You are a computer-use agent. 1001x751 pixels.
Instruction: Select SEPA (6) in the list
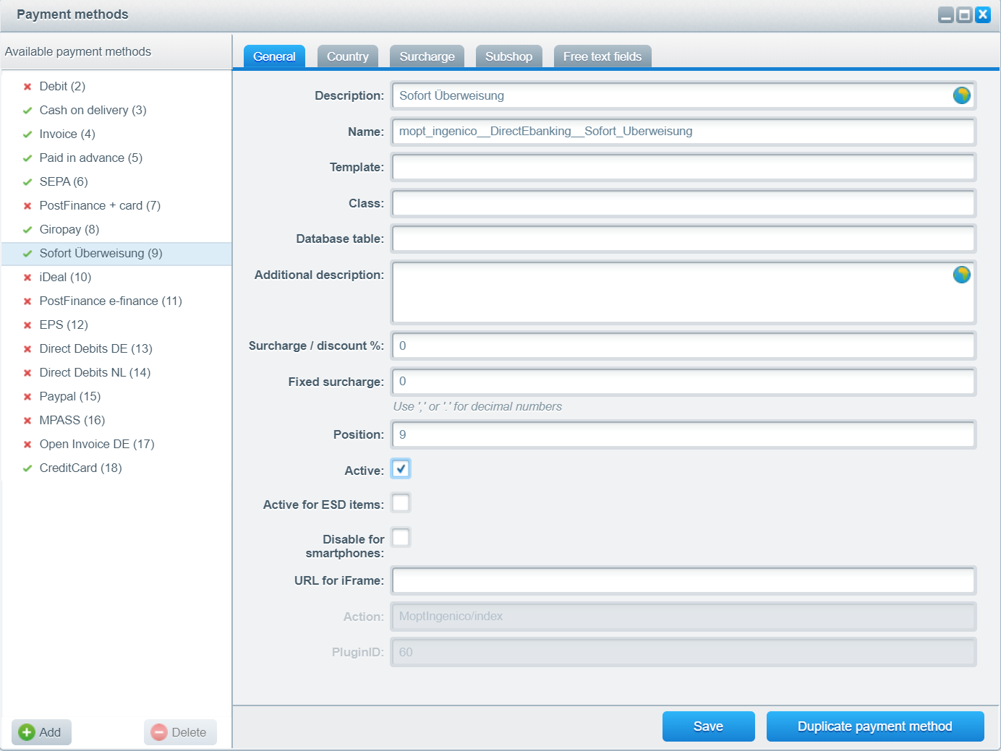tap(116, 182)
